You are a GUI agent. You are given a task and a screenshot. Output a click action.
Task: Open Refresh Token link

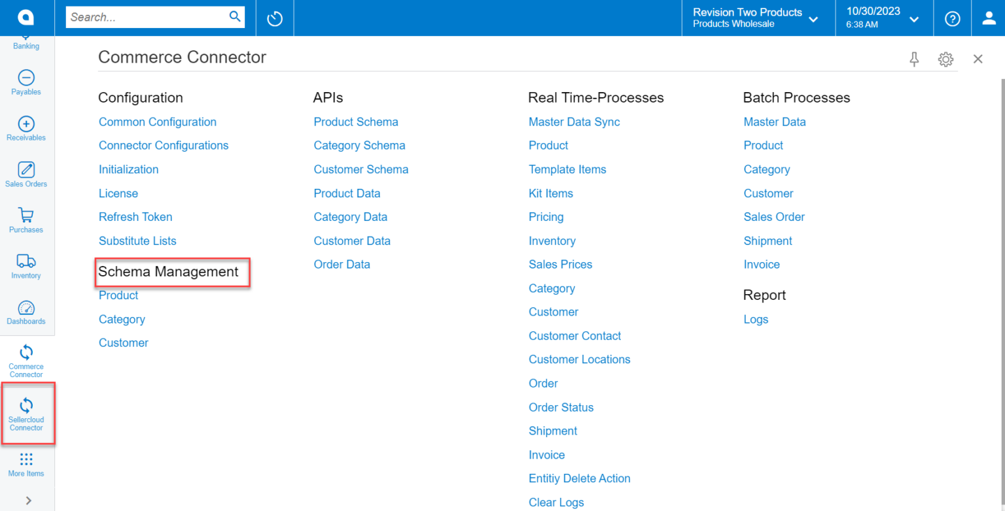click(135, 217)
